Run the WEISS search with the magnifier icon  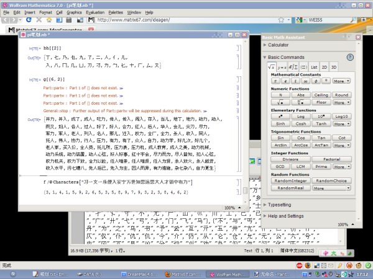tap(353, 20)
